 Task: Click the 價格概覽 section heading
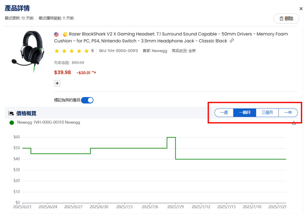point(26,113)
